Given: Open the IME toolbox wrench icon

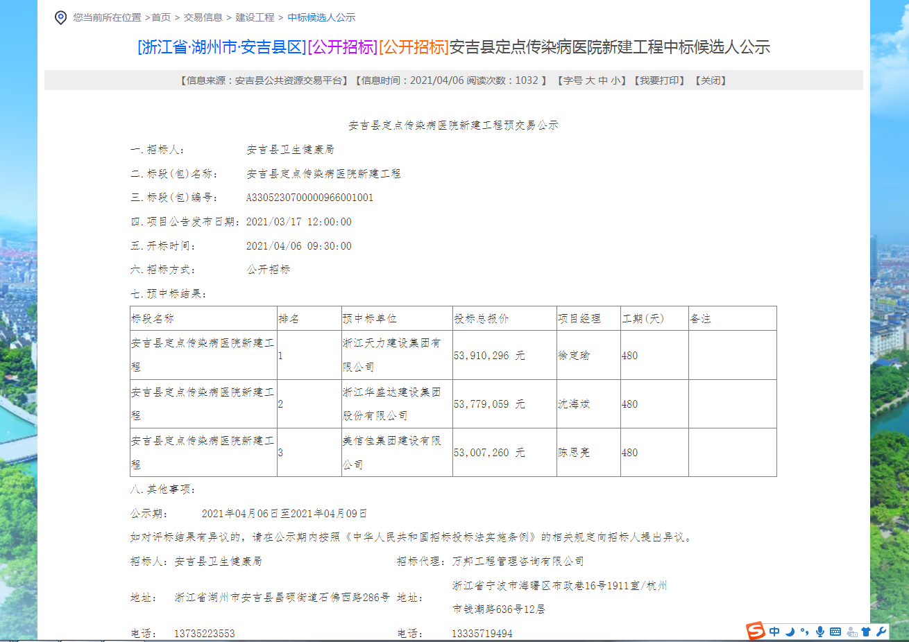Looking at the screenshot, I should 881,632.
